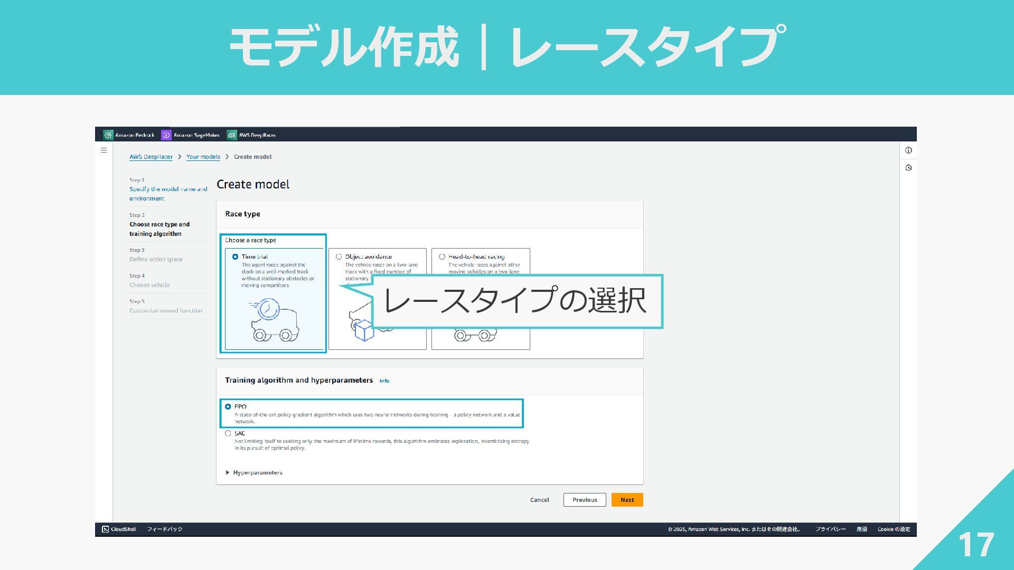This screenshot has height=570, width=1014.
Task: Choose the SAC algorithm radio button
Action: point(228,433)
